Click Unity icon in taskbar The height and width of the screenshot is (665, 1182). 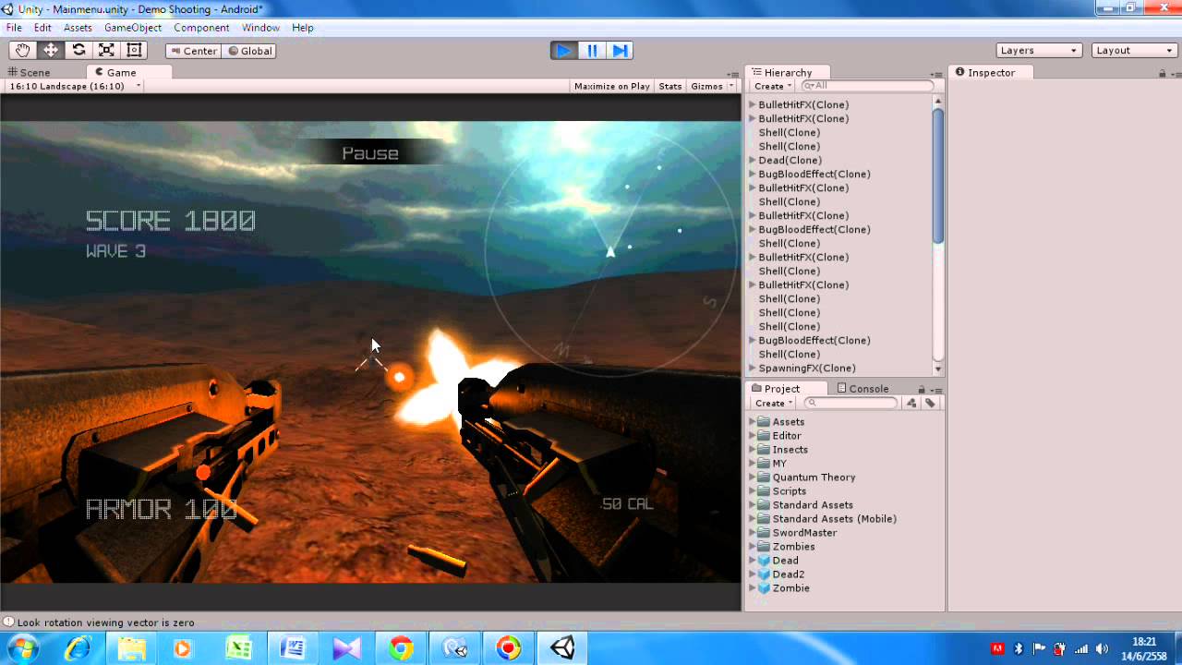561,648
